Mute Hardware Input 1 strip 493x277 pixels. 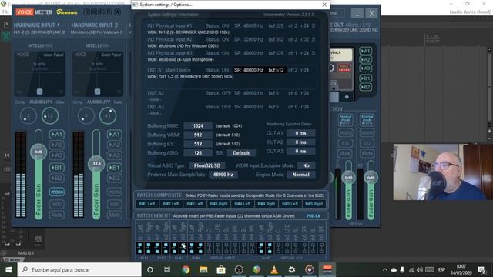56,215
